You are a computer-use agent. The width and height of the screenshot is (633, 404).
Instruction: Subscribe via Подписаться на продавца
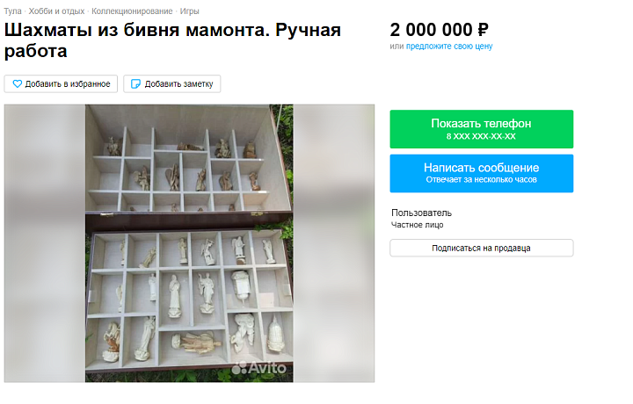tap(481, 248)
